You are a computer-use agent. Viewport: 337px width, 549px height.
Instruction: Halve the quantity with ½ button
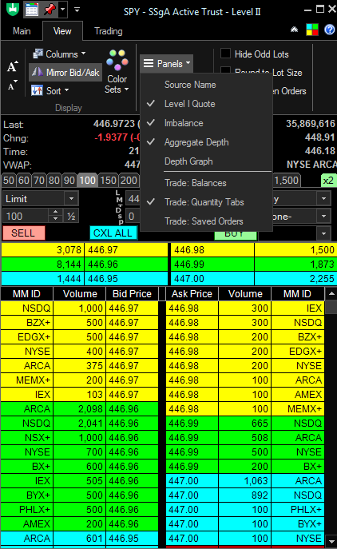(71, 216)
